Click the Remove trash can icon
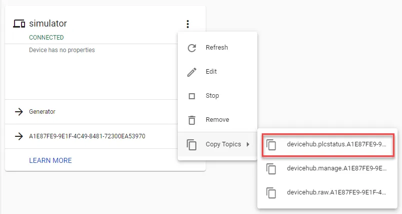402x214 pixels. coord(192,120)
